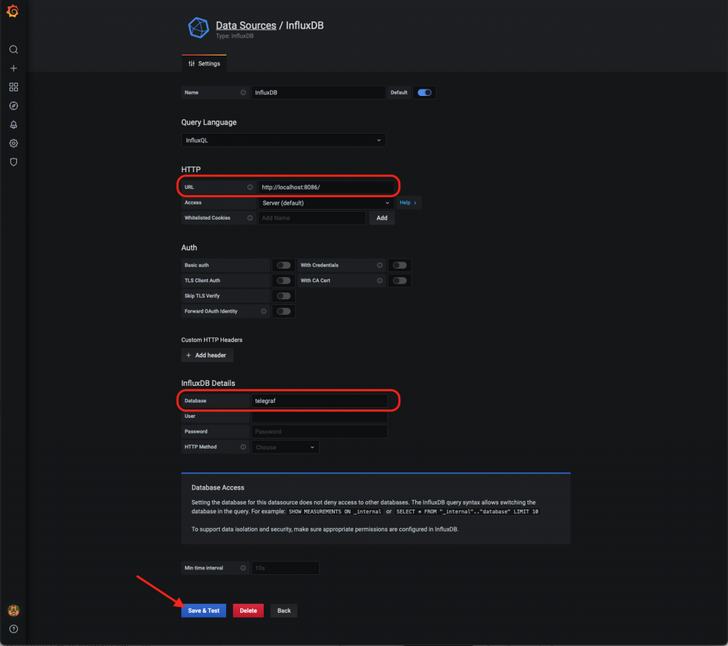This screenshot has width=728, height=646.
Task: Click the User input field
Action: pyautogui.click(x=319, y=416)
